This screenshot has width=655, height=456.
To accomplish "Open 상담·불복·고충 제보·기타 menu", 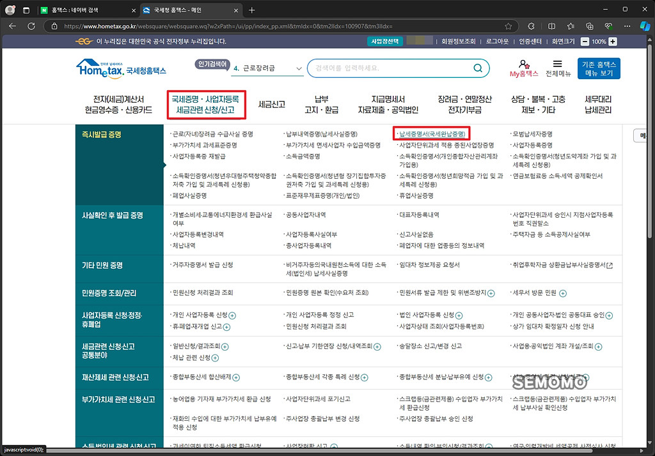I will [538, 105].
